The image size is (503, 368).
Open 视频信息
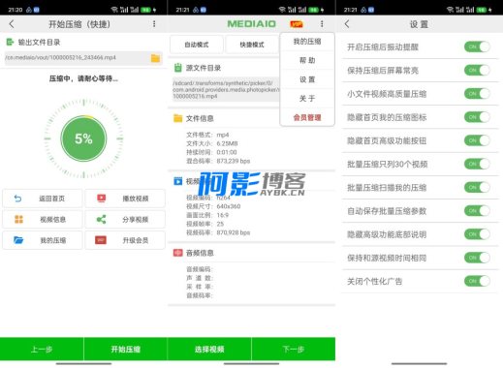click(x=43, y=220)
